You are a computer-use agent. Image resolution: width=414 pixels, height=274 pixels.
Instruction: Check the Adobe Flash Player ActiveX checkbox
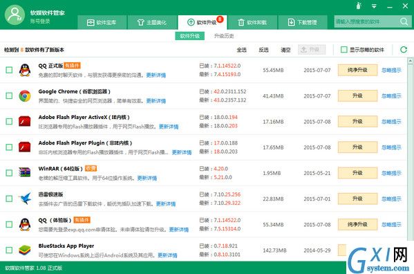[x=9, y=122]
